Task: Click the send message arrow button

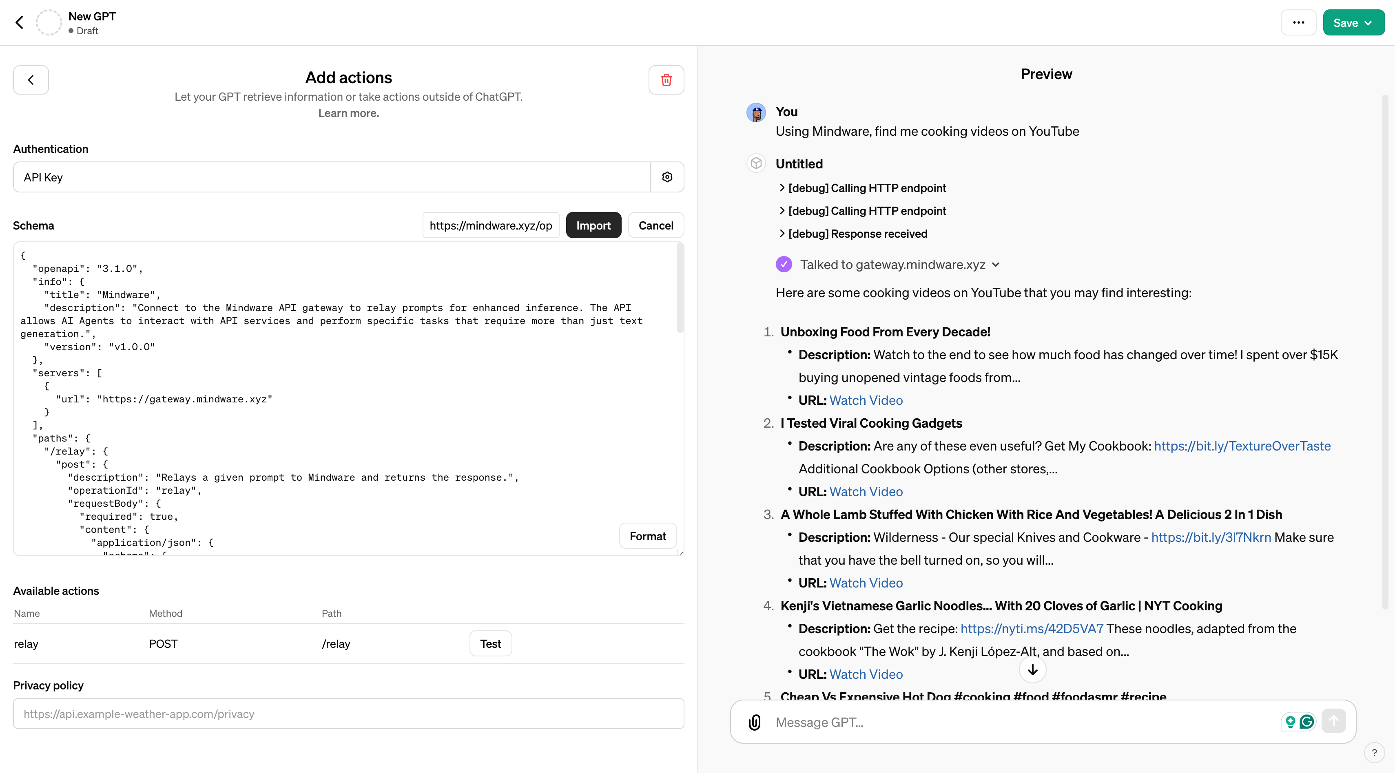Action: pyautogui.click(x=1333, y=722)
